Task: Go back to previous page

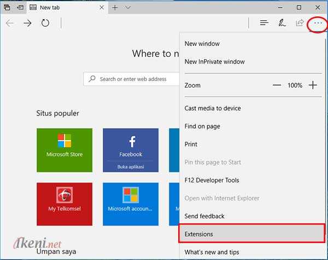Action: [10, 23]
